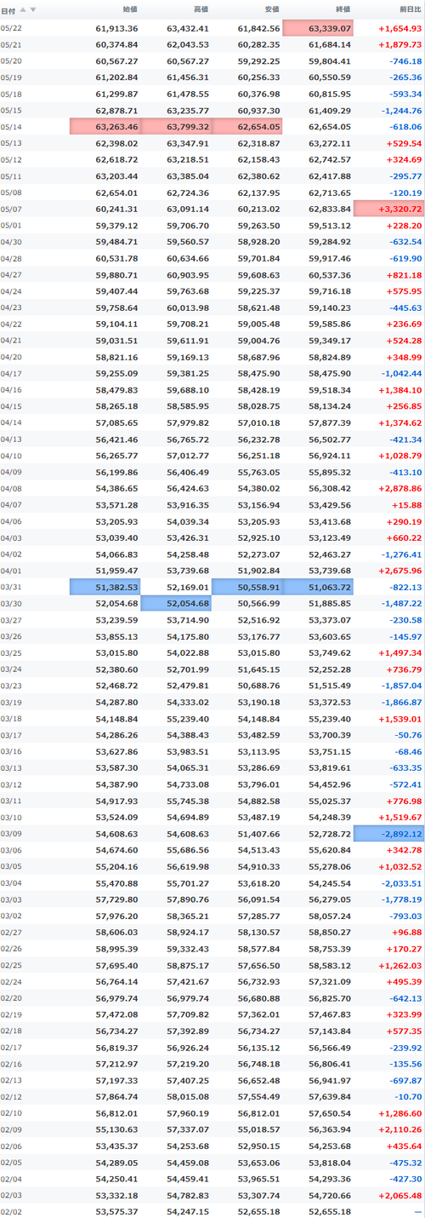Sort dates ascending with the up arrow
This screenshot has height=1218, width=425.
(23, 10)
